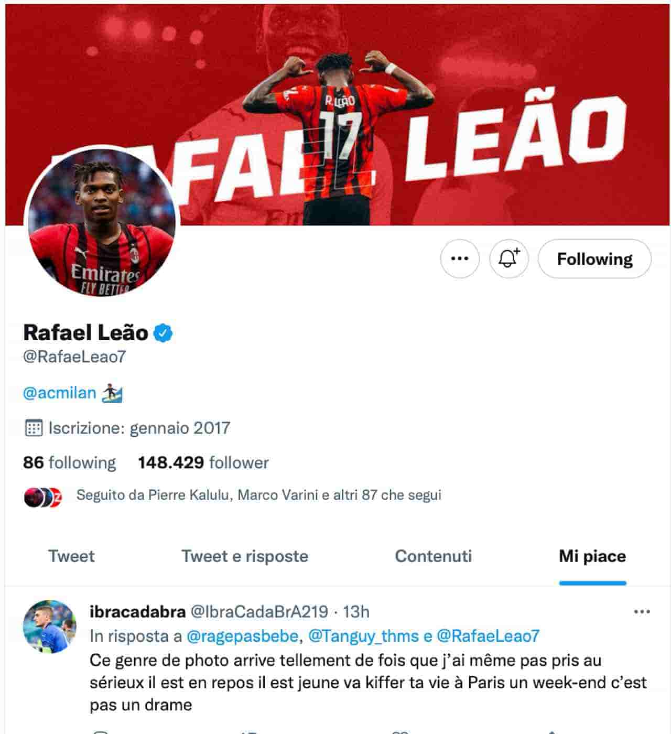Toggle the notification bell for this profile
The width and height of the screenshot is (671, 734).
[x=508, y=258]
